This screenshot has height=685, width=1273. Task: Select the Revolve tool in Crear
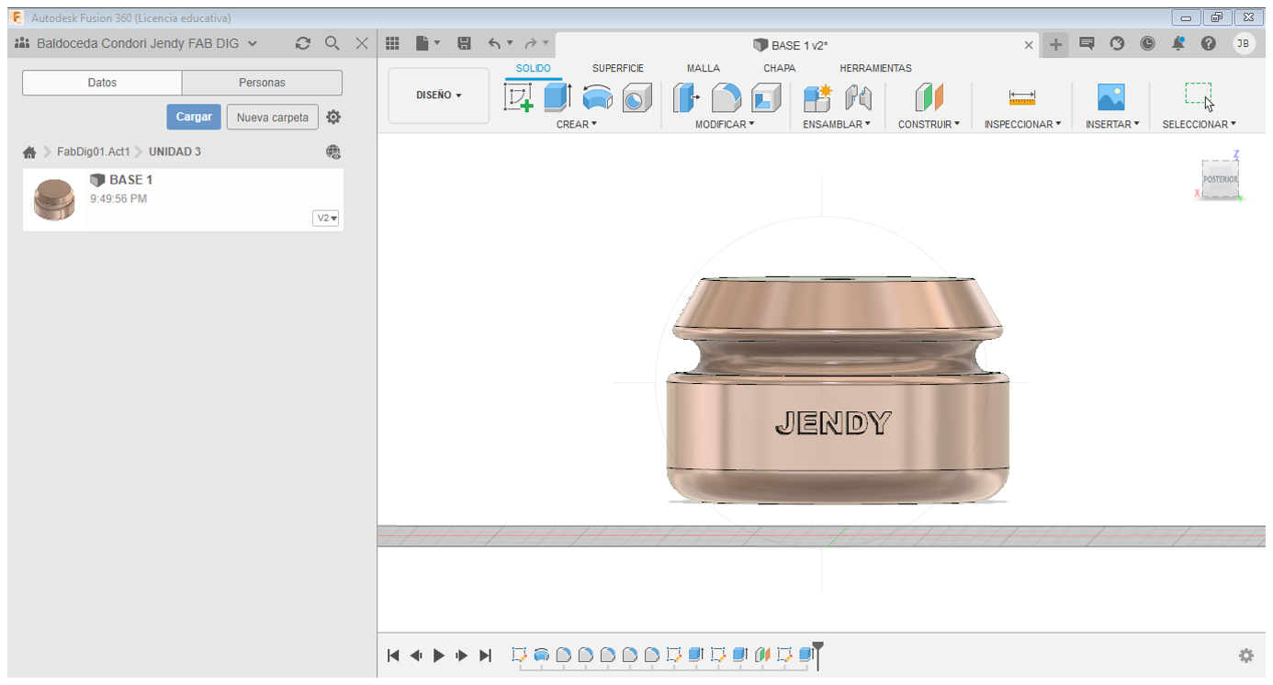pos(598,97)
